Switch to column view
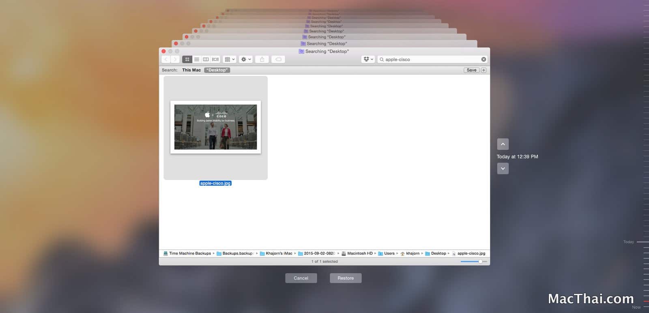This screenshot has width=649, height=313. [206, 59]
